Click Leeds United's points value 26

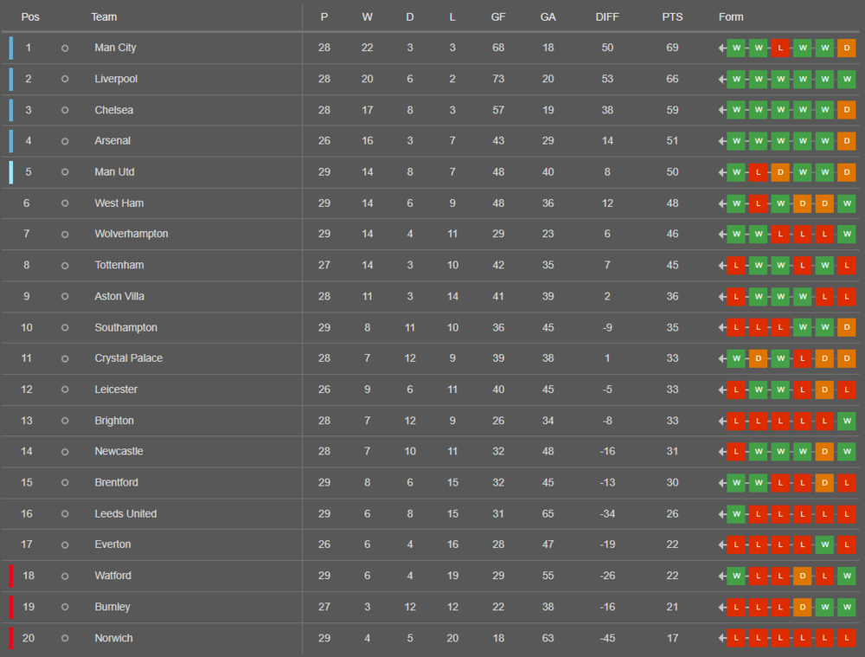point(672,514)
